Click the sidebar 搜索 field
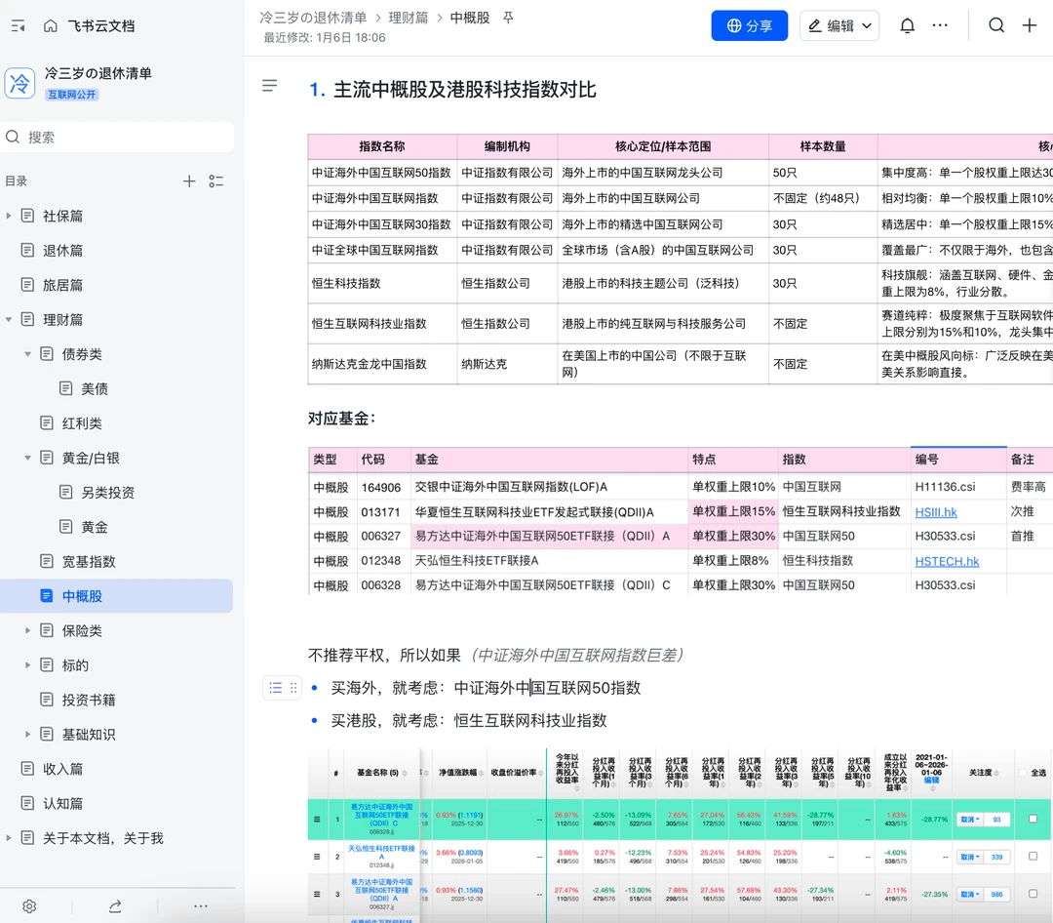Image resolution: width=1053 pixels, height=923 pixels. point(117,138)
